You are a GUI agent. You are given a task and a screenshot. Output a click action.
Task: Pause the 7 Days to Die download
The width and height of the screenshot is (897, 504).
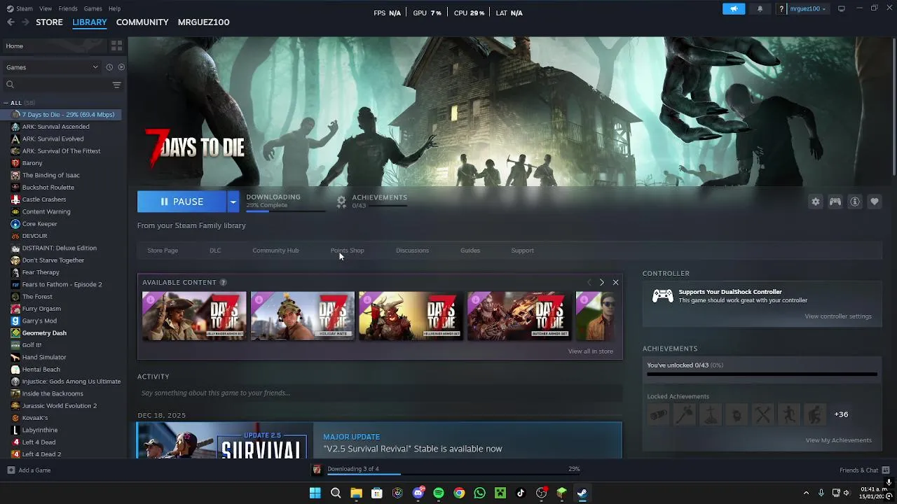[182, 202]
